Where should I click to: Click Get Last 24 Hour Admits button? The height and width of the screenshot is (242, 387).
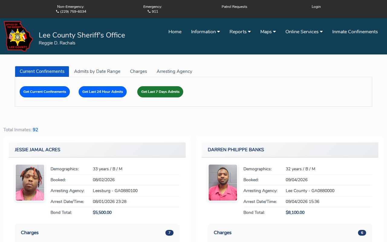(102, 92)
